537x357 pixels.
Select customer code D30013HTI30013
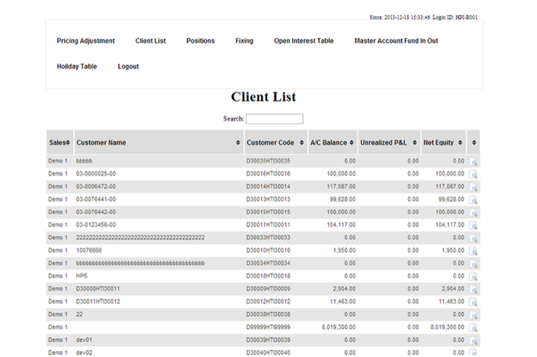pyautogui.click(x=268, y=199)
